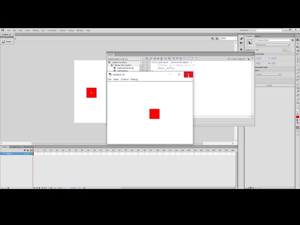Open the Swatches panel icon in dock
300x225 pixels.
241,43
